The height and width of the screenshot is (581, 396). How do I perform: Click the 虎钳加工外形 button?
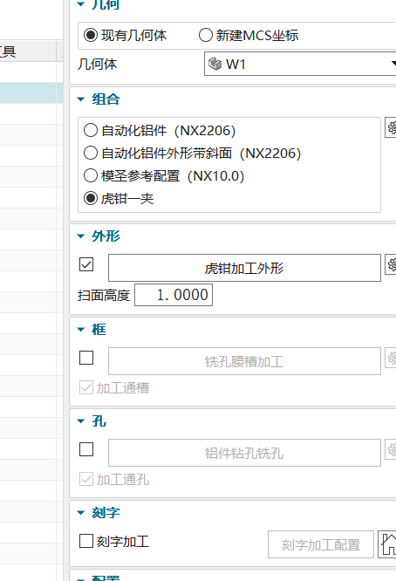244,268
